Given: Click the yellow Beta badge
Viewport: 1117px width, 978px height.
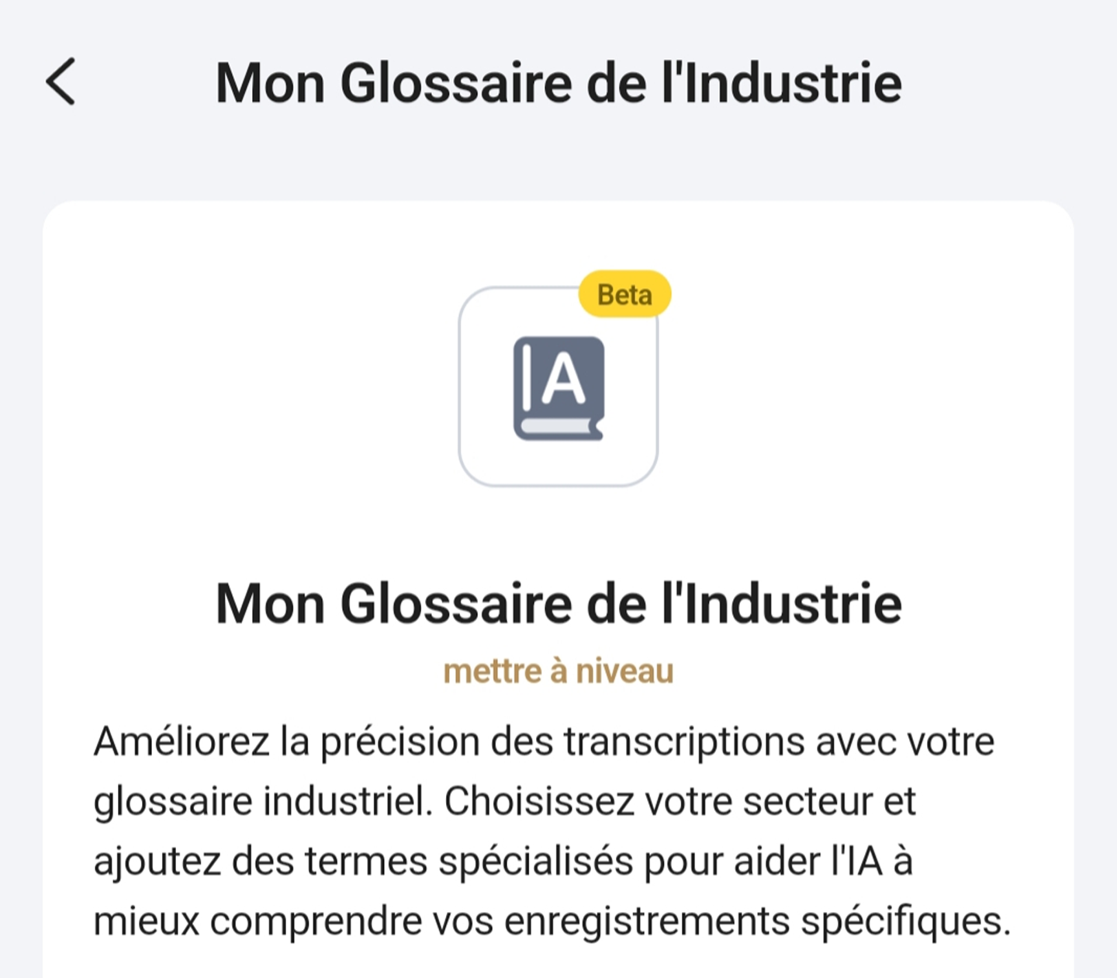Looking at the screenshot, I should (624, 294).
